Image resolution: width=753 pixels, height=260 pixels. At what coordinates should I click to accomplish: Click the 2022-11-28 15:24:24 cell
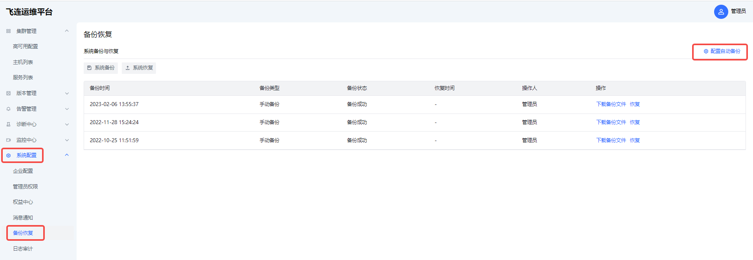(x=114, y=122)
